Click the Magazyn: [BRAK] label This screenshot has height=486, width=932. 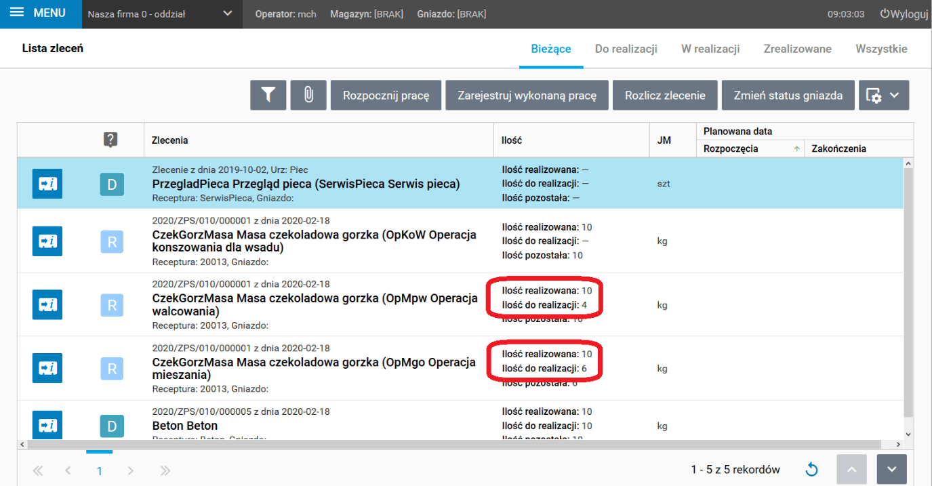366,14
